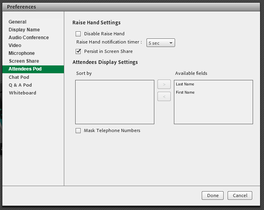Show Q & A Pod preferences
Image resolution: width=264 pixels, height=210 pixels.
tap(20, 85)
